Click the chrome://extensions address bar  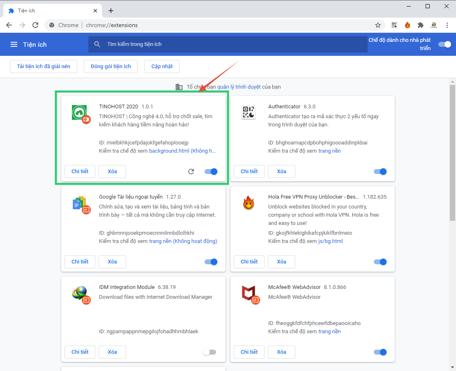point(215,25)
